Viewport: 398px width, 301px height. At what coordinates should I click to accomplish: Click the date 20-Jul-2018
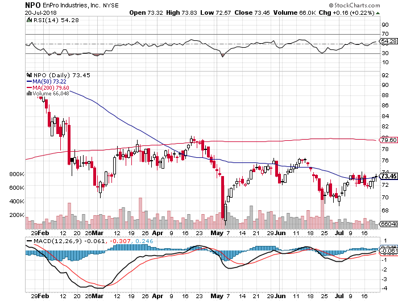(x=40, y=12)
